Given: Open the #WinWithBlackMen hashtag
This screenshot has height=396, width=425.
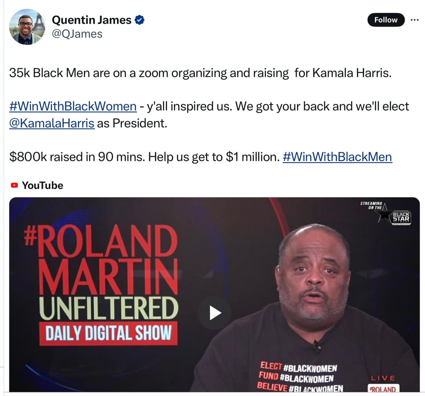Looking at the screenshot, I should click(x=337, y=157).
